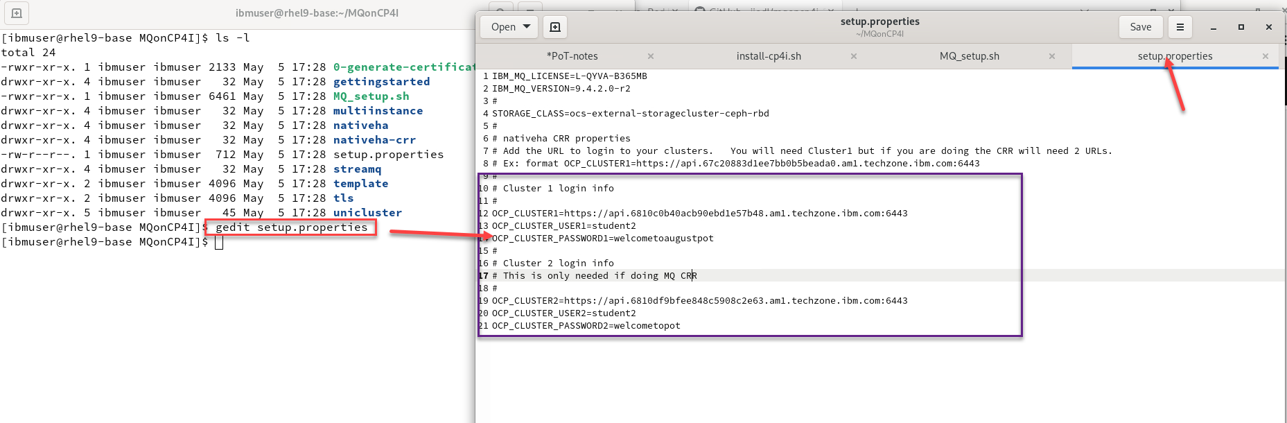Click the new tab icon in terminal

pyautogui.click(x=17, y=13)
